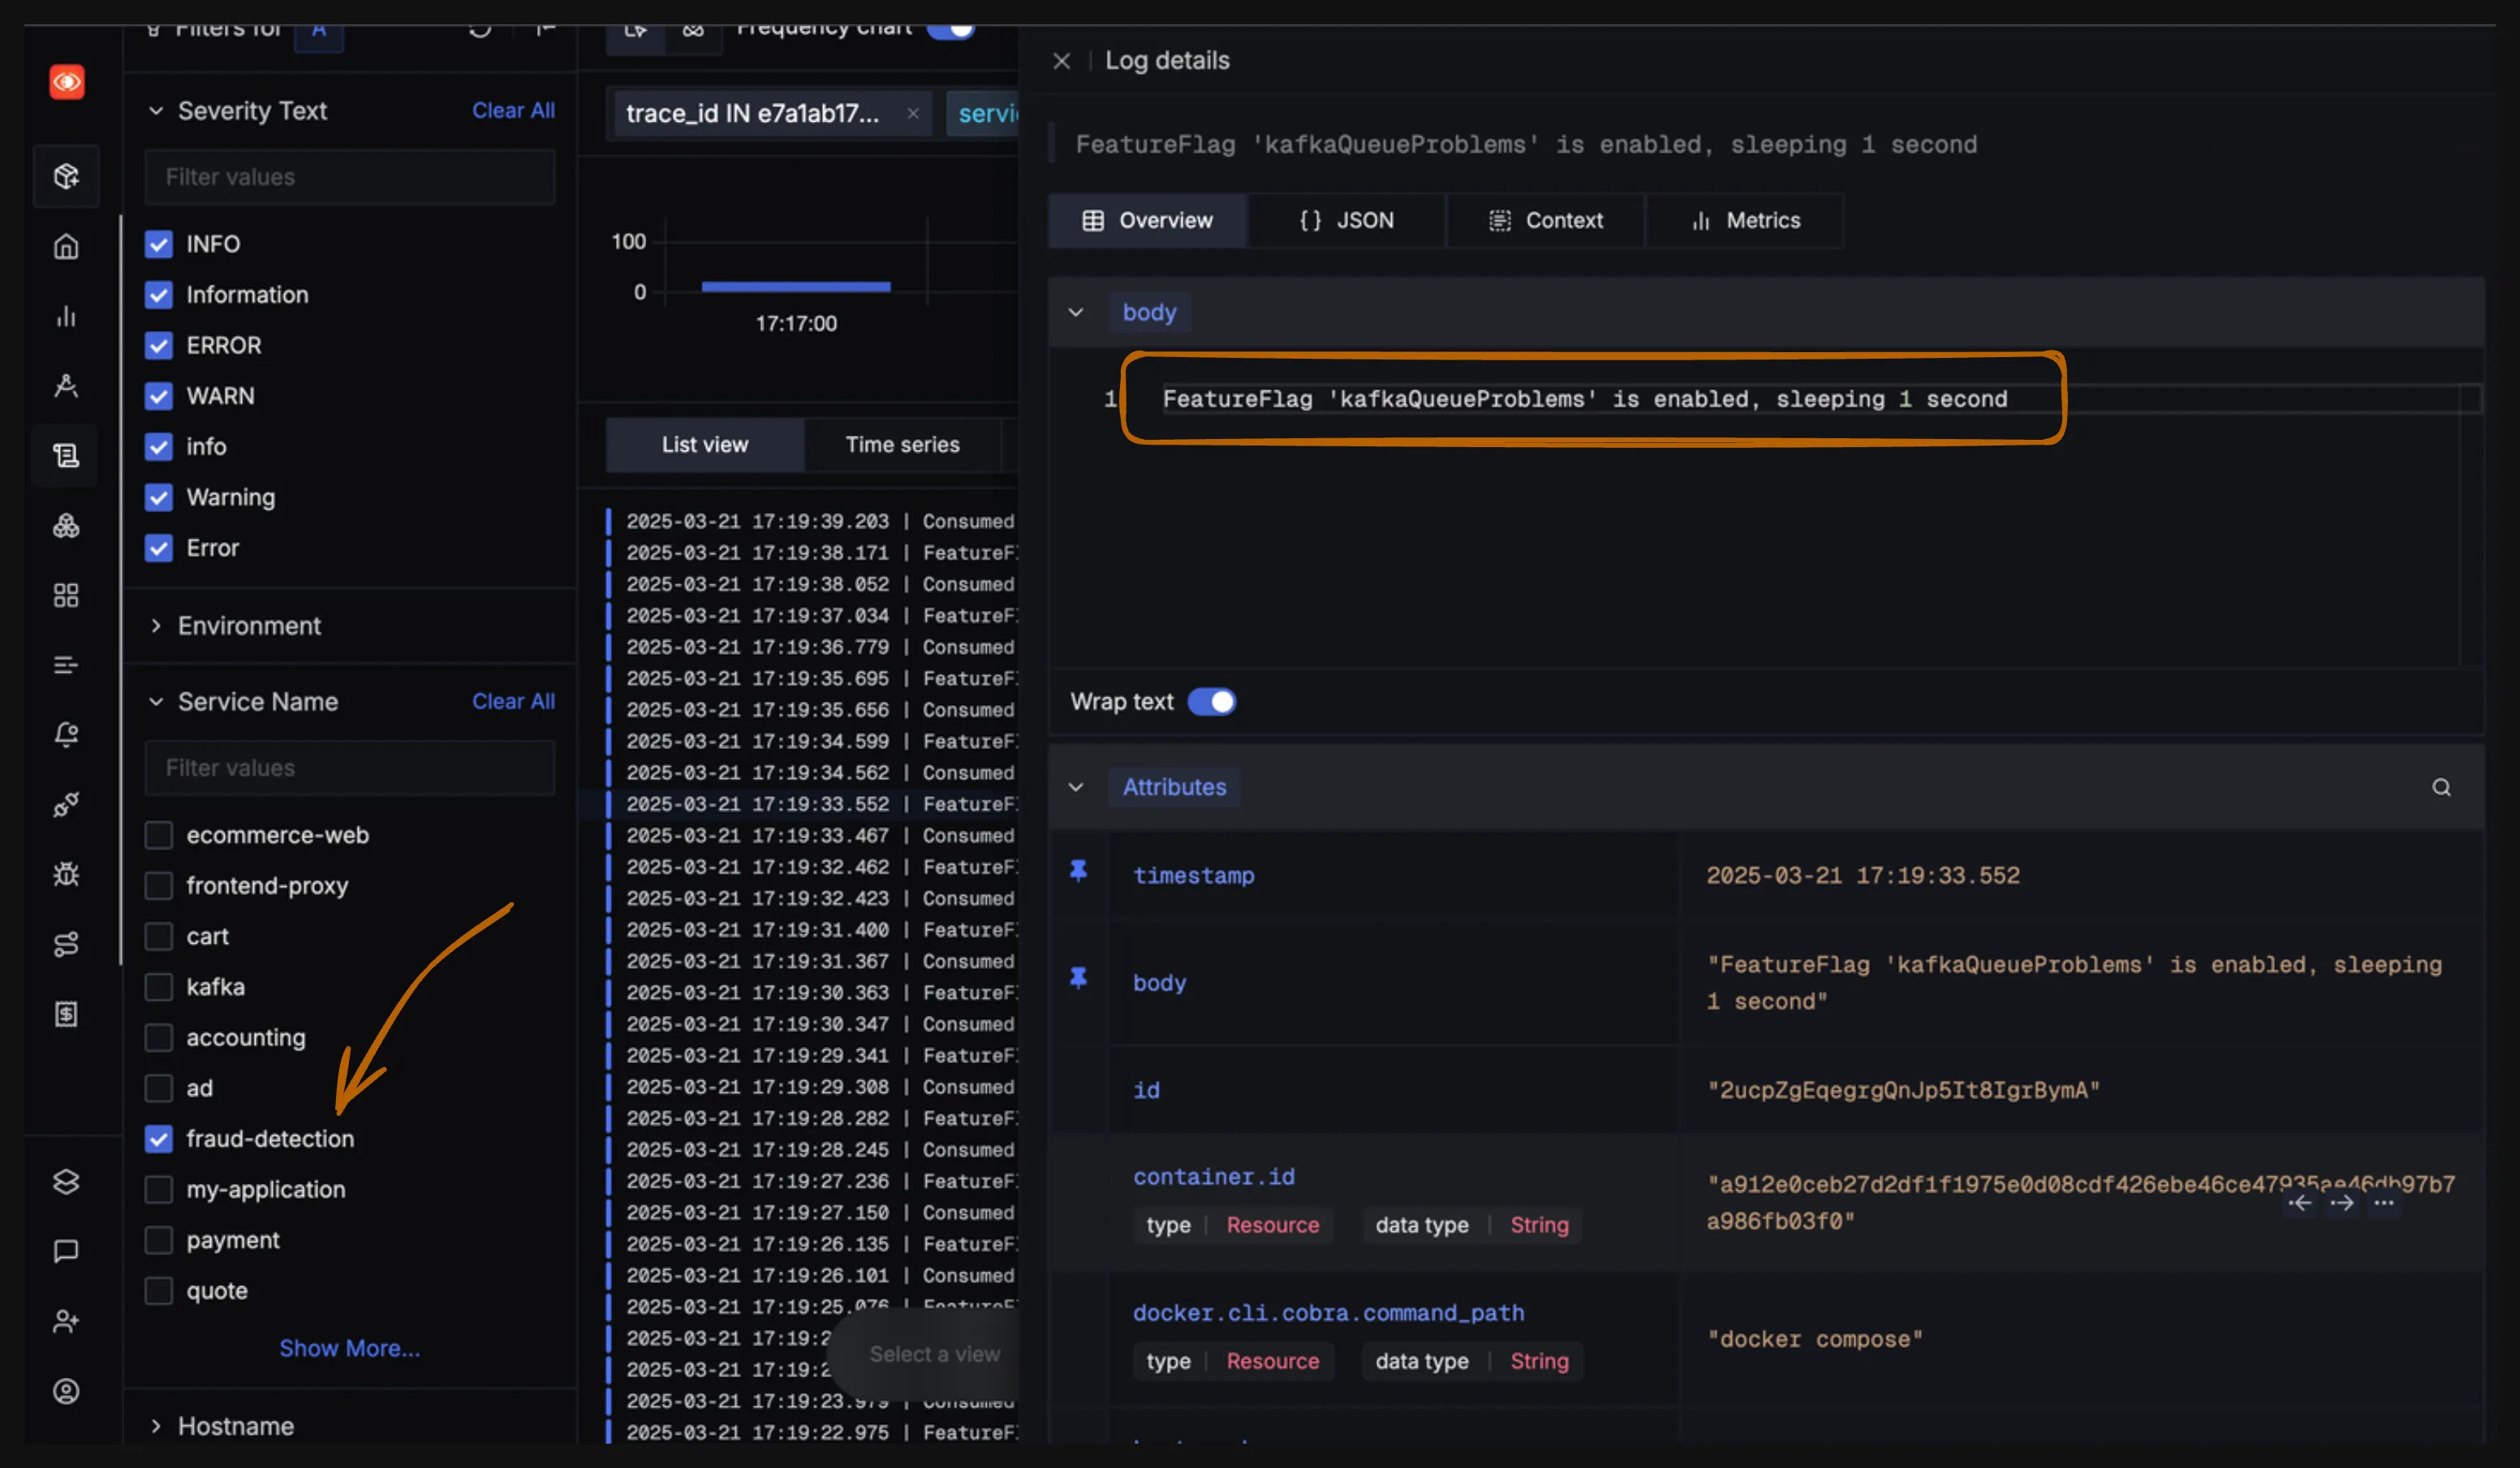Click the pin icon beside body attribute
The height and width of the screenshot is (1468, 2520).
click(x=1078, y=978)
